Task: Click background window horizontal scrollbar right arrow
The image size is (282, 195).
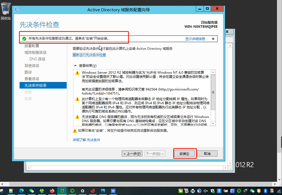Action: (225, 168)
